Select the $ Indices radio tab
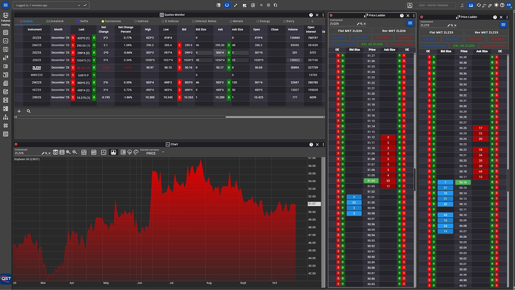515x290 pixels. (x=170, y=21)
